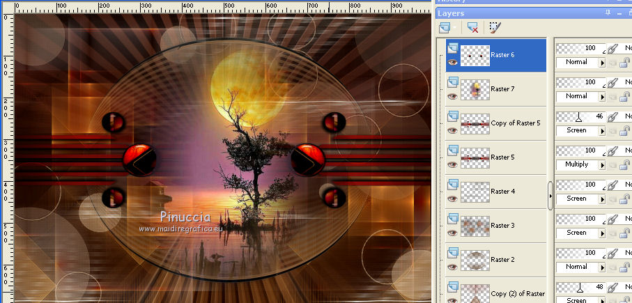Collapse the layer properties pane with the splitter arrow
Screen dimensions: 632x303
tap(550, 196)
